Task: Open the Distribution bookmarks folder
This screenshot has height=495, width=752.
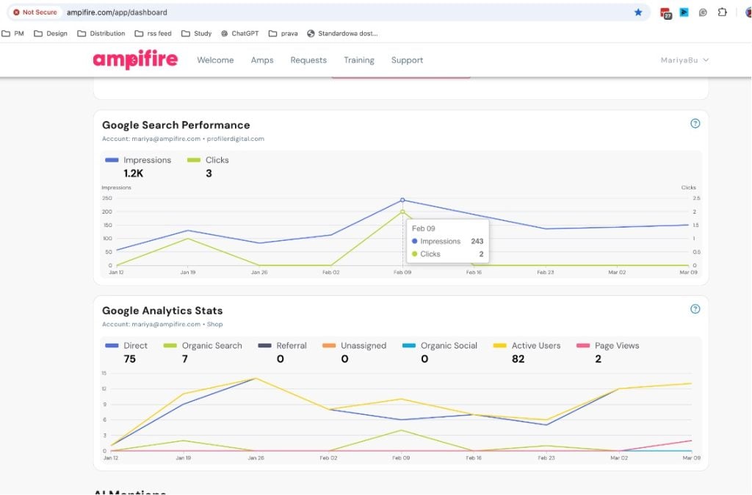Action: coord(101,34)
